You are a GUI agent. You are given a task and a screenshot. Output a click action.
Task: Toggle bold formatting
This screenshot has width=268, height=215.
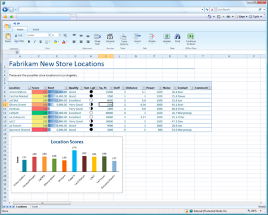point(29,42)
